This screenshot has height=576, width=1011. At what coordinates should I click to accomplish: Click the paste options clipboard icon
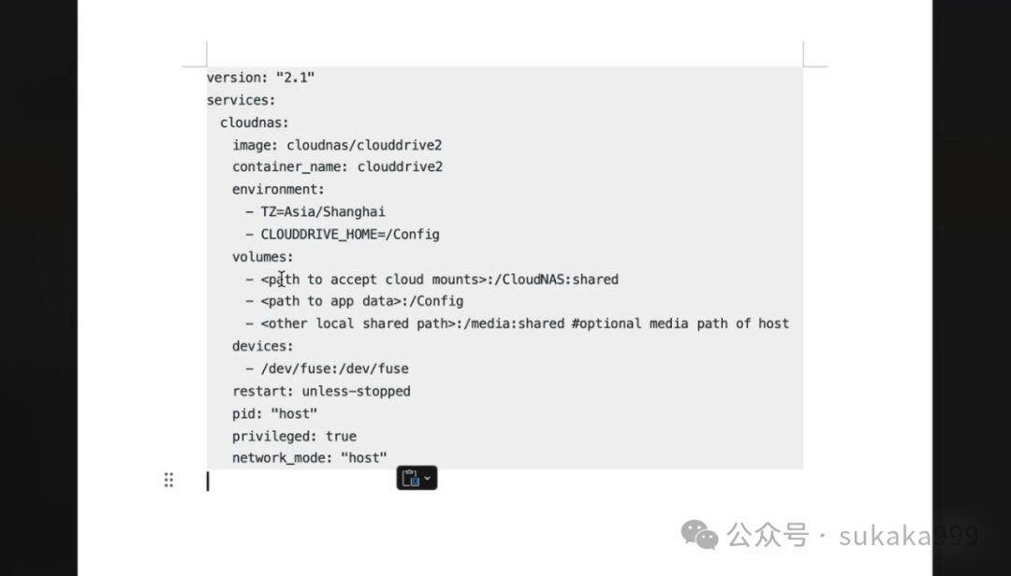pos(411,478)
